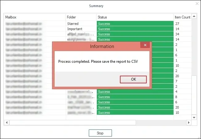Select the Status column header

[135, 17]
